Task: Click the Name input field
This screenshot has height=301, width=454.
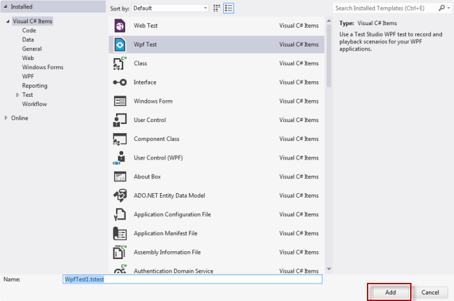Action: (x=192, y=279)
